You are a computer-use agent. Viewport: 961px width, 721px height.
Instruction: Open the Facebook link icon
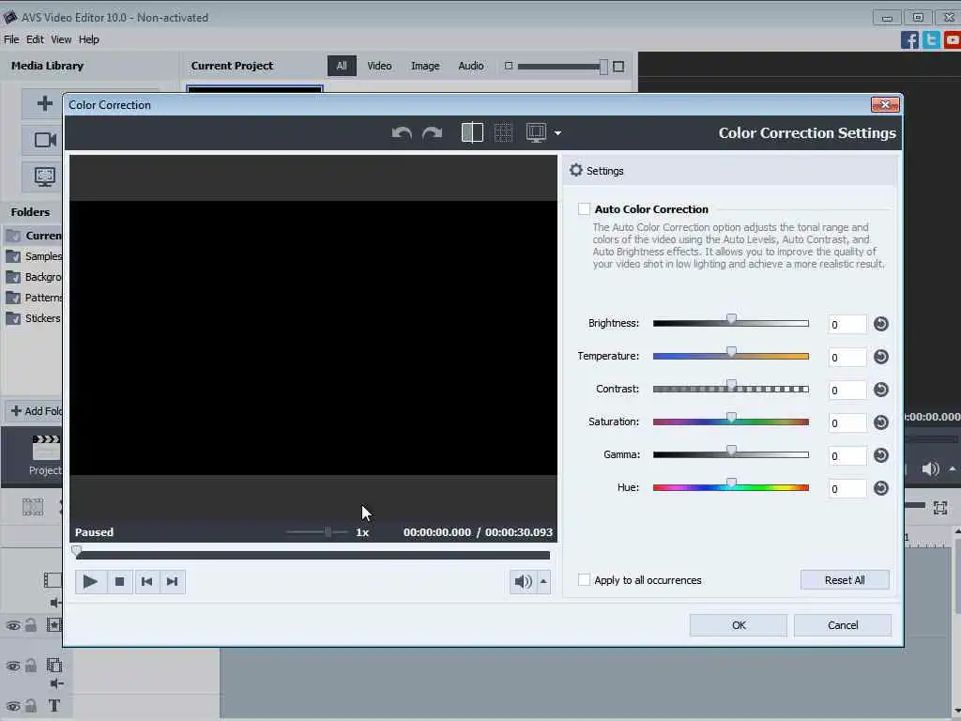909,40
